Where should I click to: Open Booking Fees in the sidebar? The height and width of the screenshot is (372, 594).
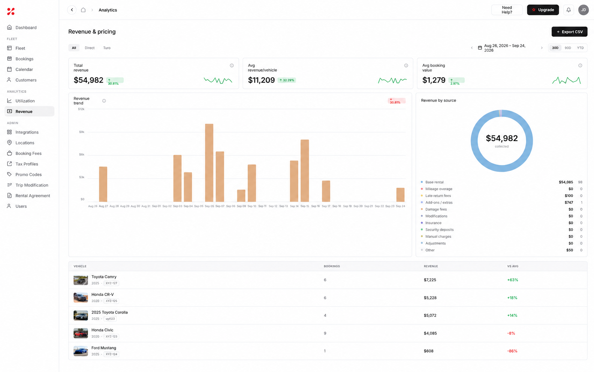point(29,153)
